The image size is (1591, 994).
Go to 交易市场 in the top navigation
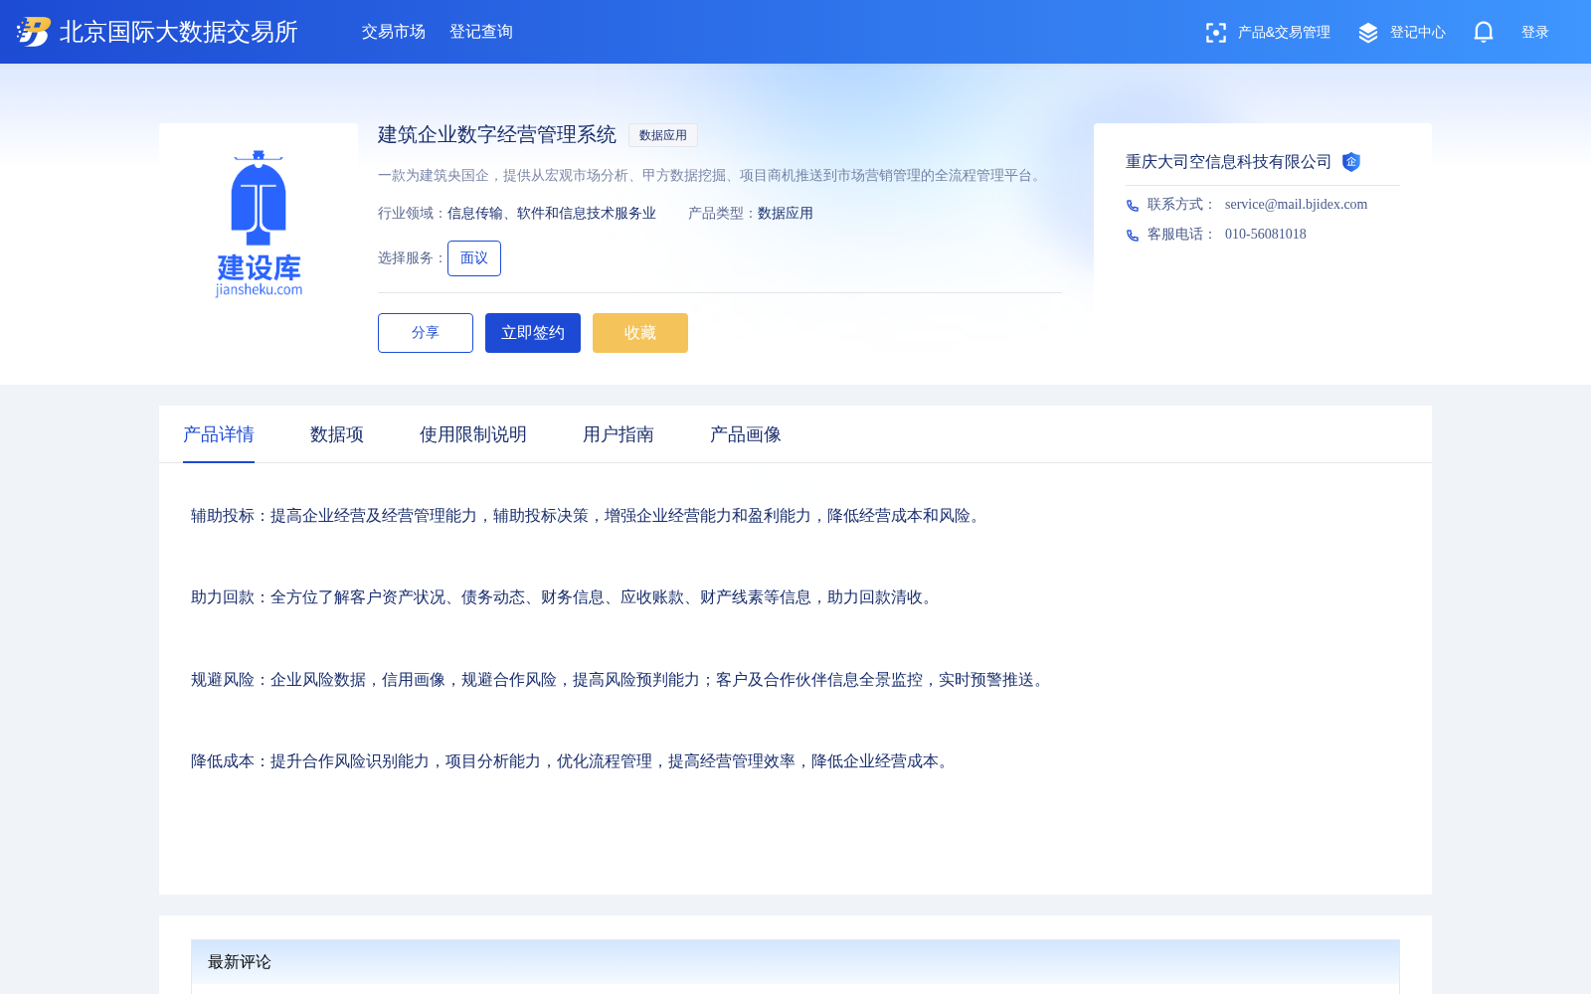[x=394, y=32]
